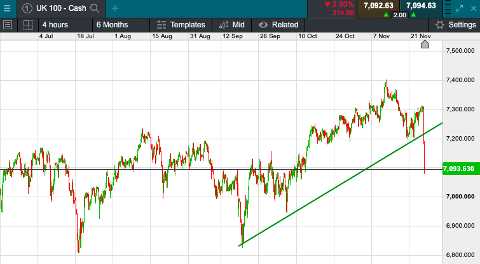Click the sell price 7,092.63 button
The image size is (480, 264).
point(378,6)
